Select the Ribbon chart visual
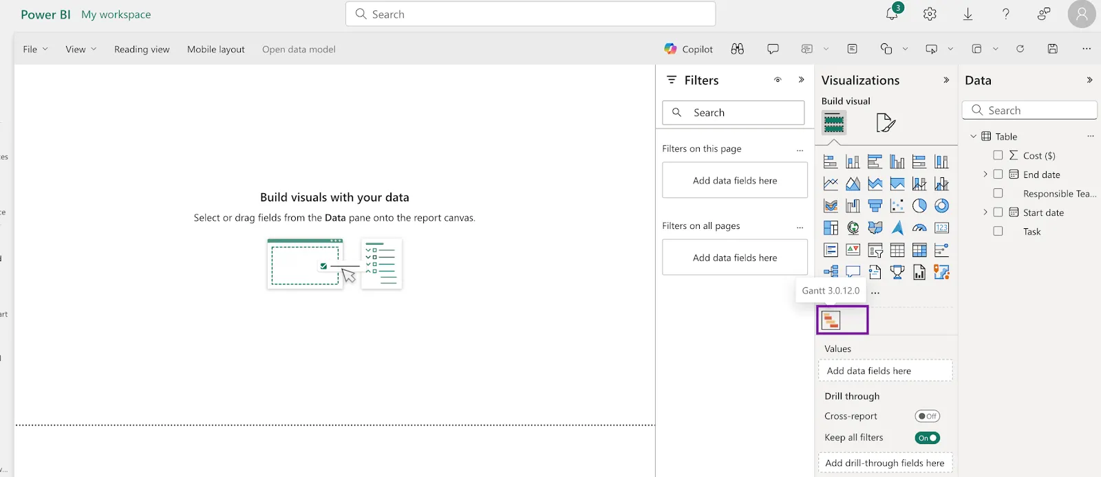The height and width of the screenshot is (477, 1101). click(x=831, y=206)
